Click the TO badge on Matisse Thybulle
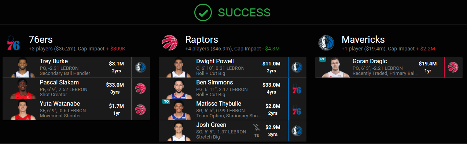 [x=166, y=102]
